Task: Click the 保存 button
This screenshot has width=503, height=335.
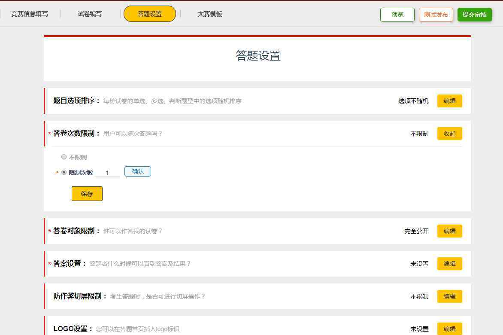Action: pos(87,194)
